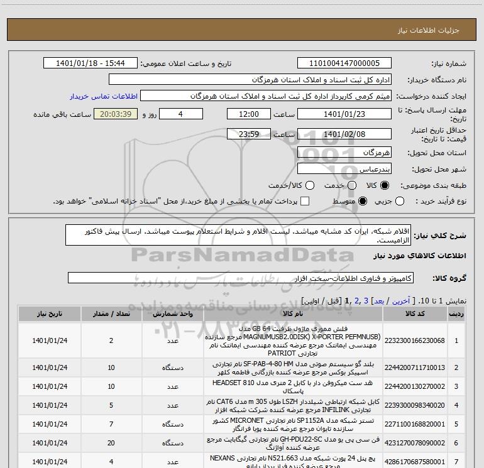Click product code 2271100168820001
This screenshot has height=468, width=484.
tap(415, 424)
